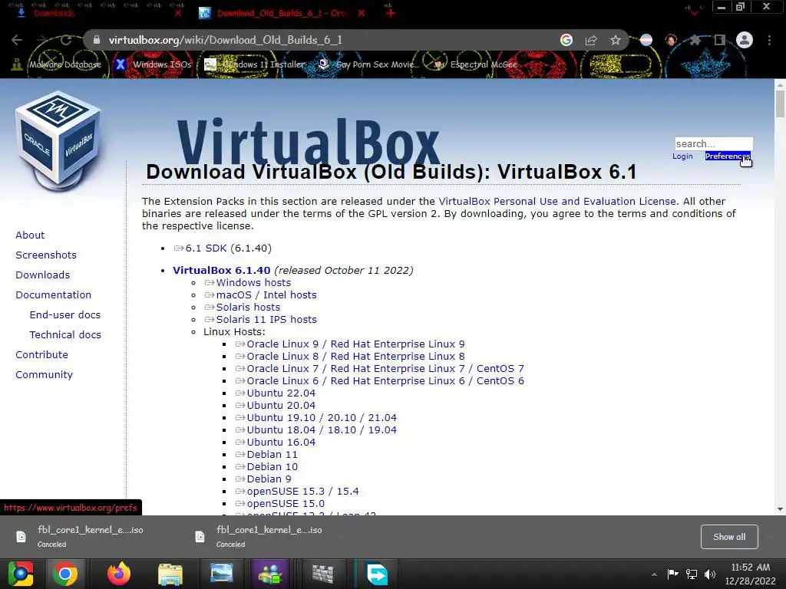Open the Preferences link
786x589 pixels.
coord(728,156)
